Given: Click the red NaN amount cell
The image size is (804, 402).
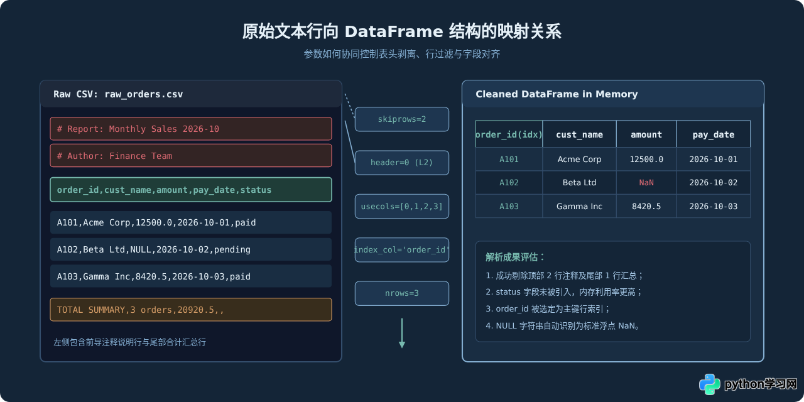Looking at the screenshot, I should point(646,183).
